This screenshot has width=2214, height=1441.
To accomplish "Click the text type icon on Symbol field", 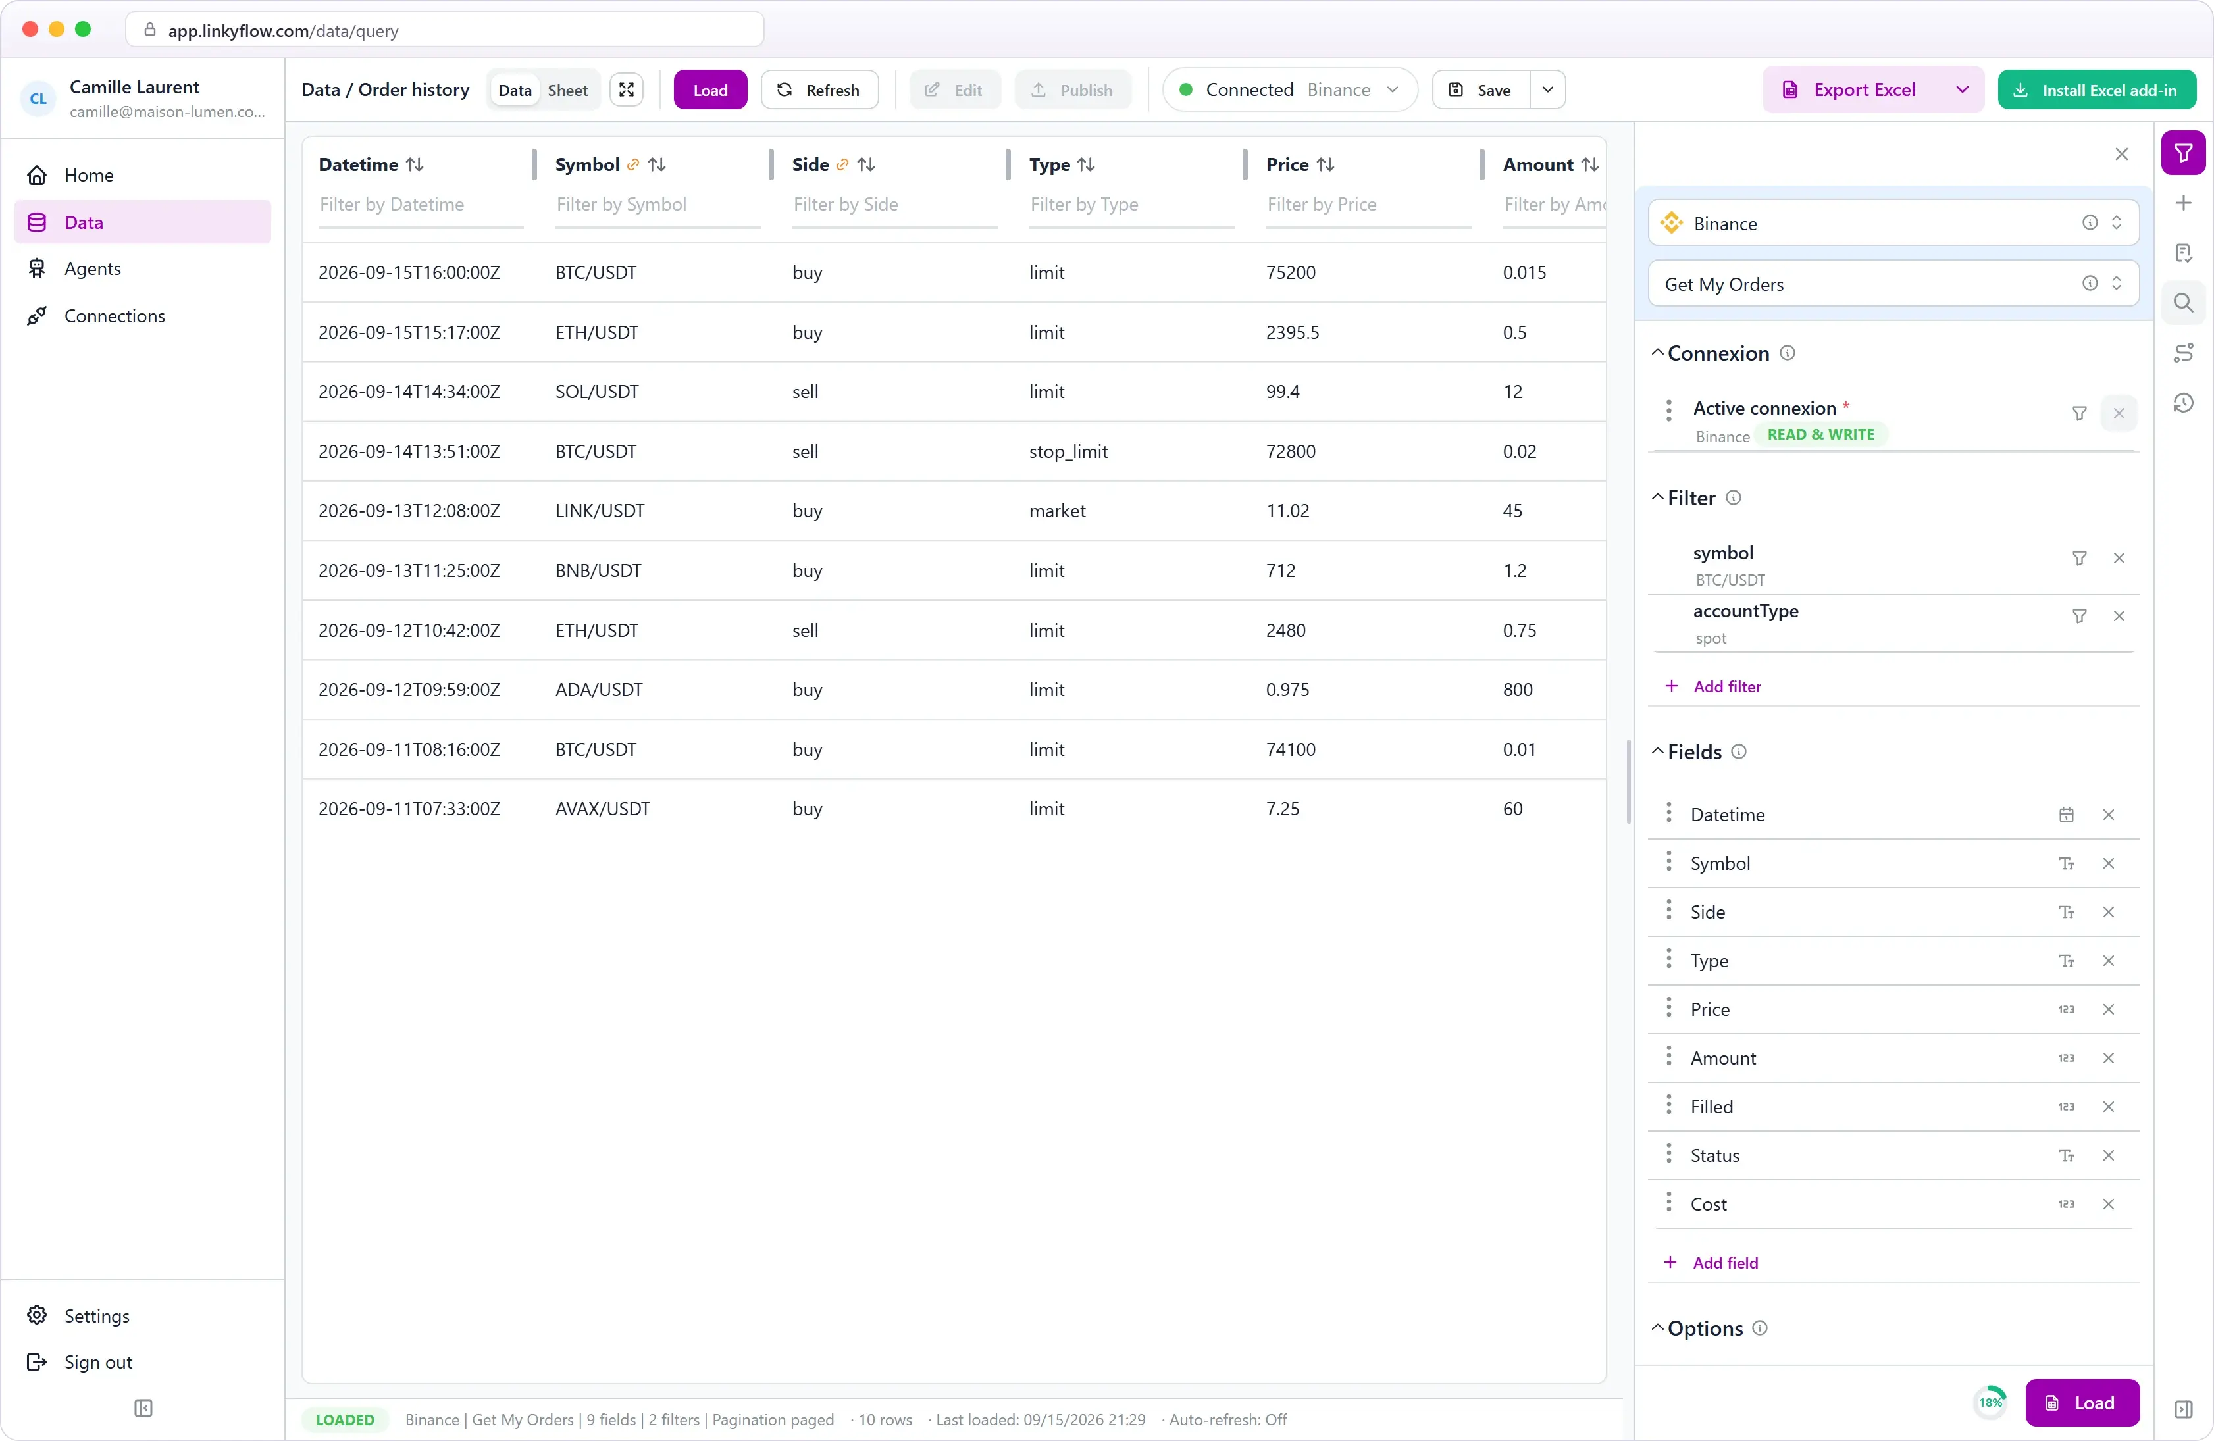I will point(2066,863).
